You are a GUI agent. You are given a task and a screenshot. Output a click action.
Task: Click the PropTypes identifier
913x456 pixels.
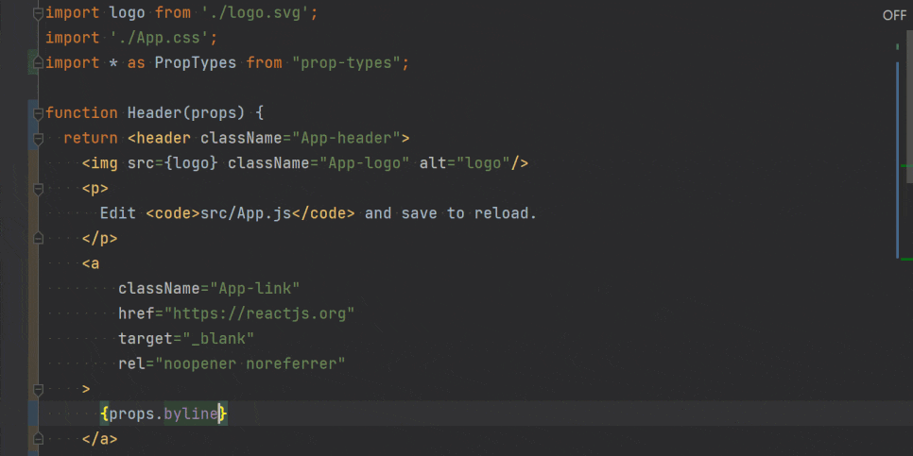195,63
